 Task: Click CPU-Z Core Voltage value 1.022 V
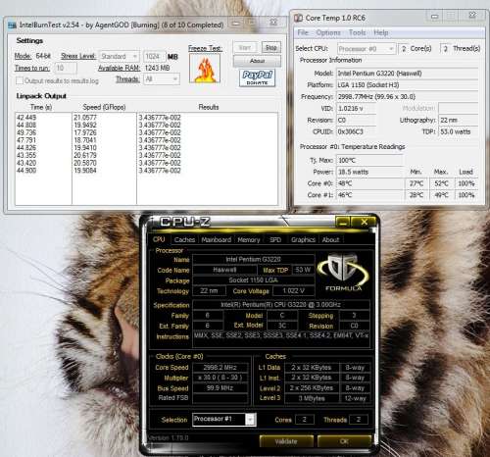click(293, 291)
